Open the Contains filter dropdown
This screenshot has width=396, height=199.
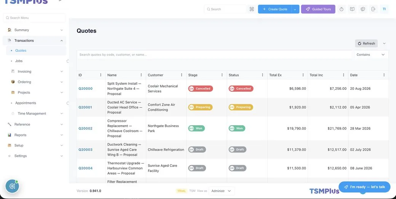(x=370, y=54)
